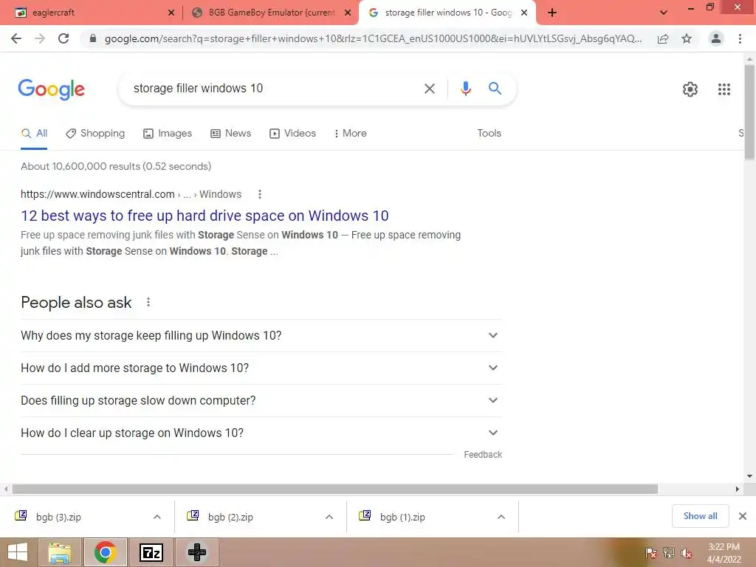Image resolution: width=756 pixels, height=567 pixels.
Task: Open People also ask options menu
Action: (148, 302)
